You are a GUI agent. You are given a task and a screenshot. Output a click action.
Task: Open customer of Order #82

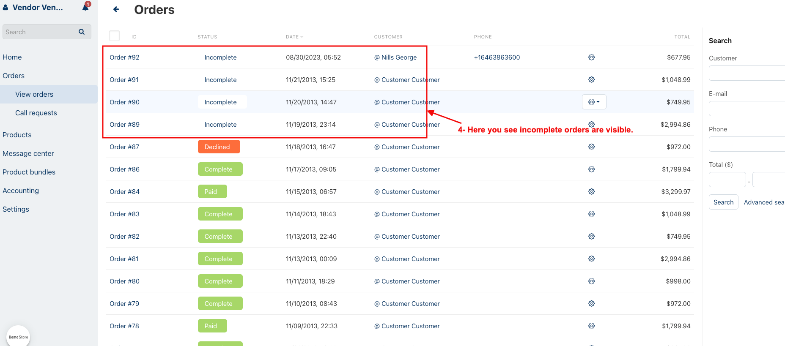[x=410, y=237]
